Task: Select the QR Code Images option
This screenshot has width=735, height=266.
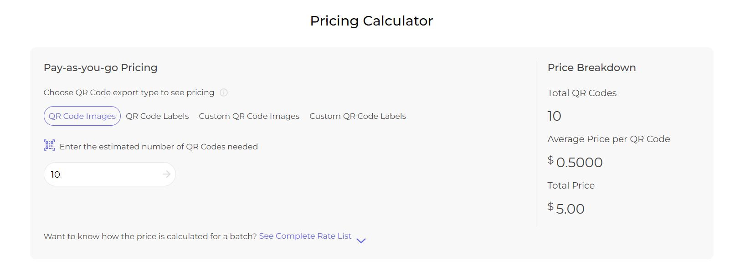Action: point(82,116)
